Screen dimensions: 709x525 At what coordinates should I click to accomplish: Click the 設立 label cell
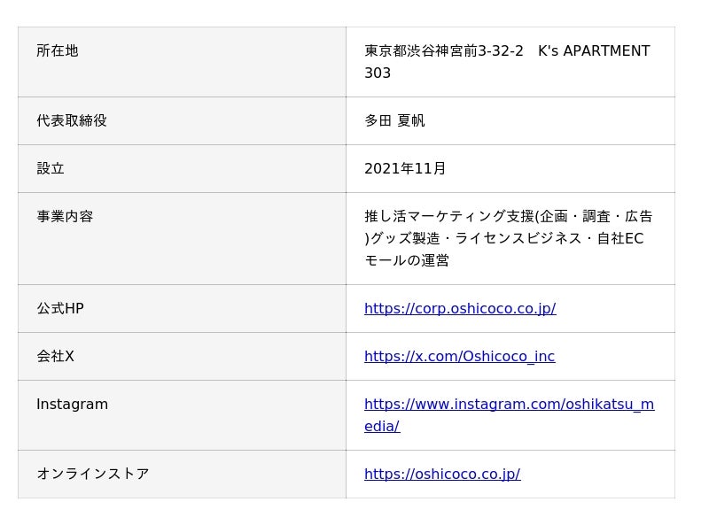pos(51,168)
